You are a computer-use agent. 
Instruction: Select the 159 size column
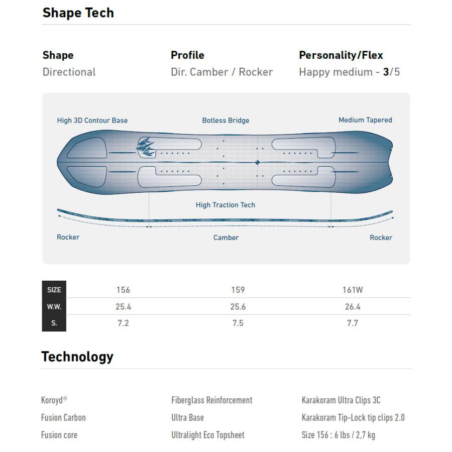238,290
